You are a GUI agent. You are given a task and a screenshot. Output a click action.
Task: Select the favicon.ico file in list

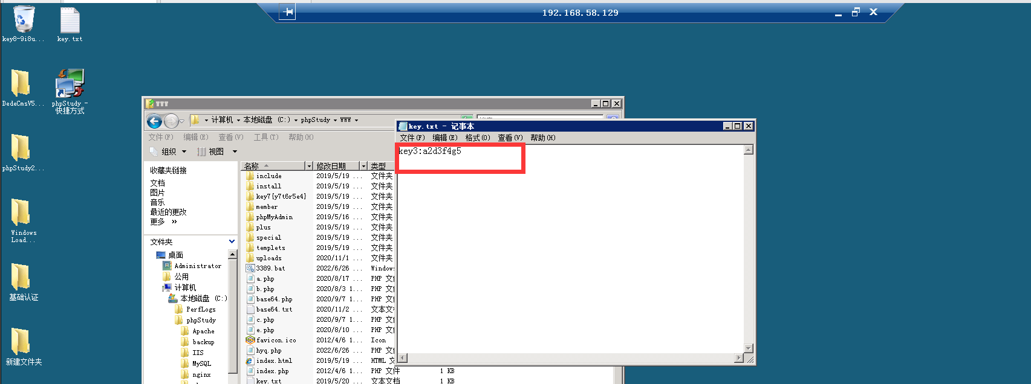(x=276, y=340)
